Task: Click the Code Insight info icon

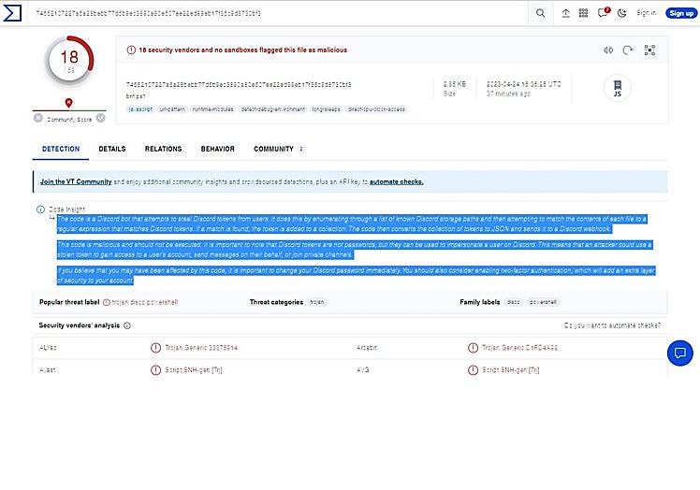Action: 40,209
